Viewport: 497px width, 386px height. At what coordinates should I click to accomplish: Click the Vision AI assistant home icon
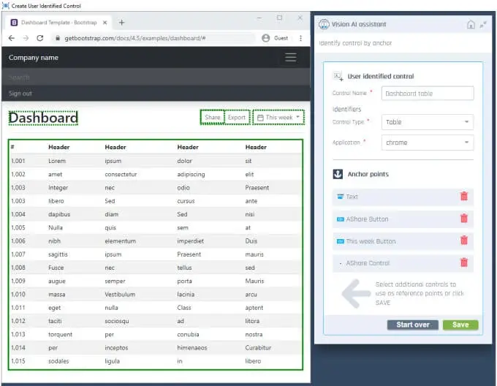[x=471, y=24]
